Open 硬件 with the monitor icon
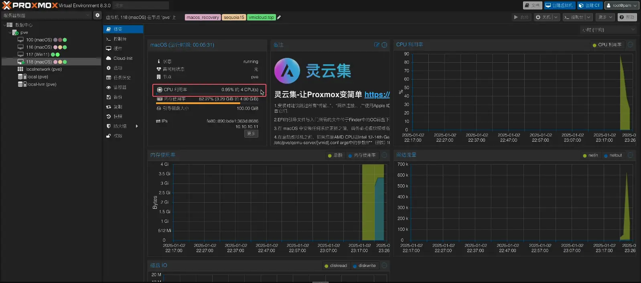Screen dimensions: 641x283 pos(123,49)
